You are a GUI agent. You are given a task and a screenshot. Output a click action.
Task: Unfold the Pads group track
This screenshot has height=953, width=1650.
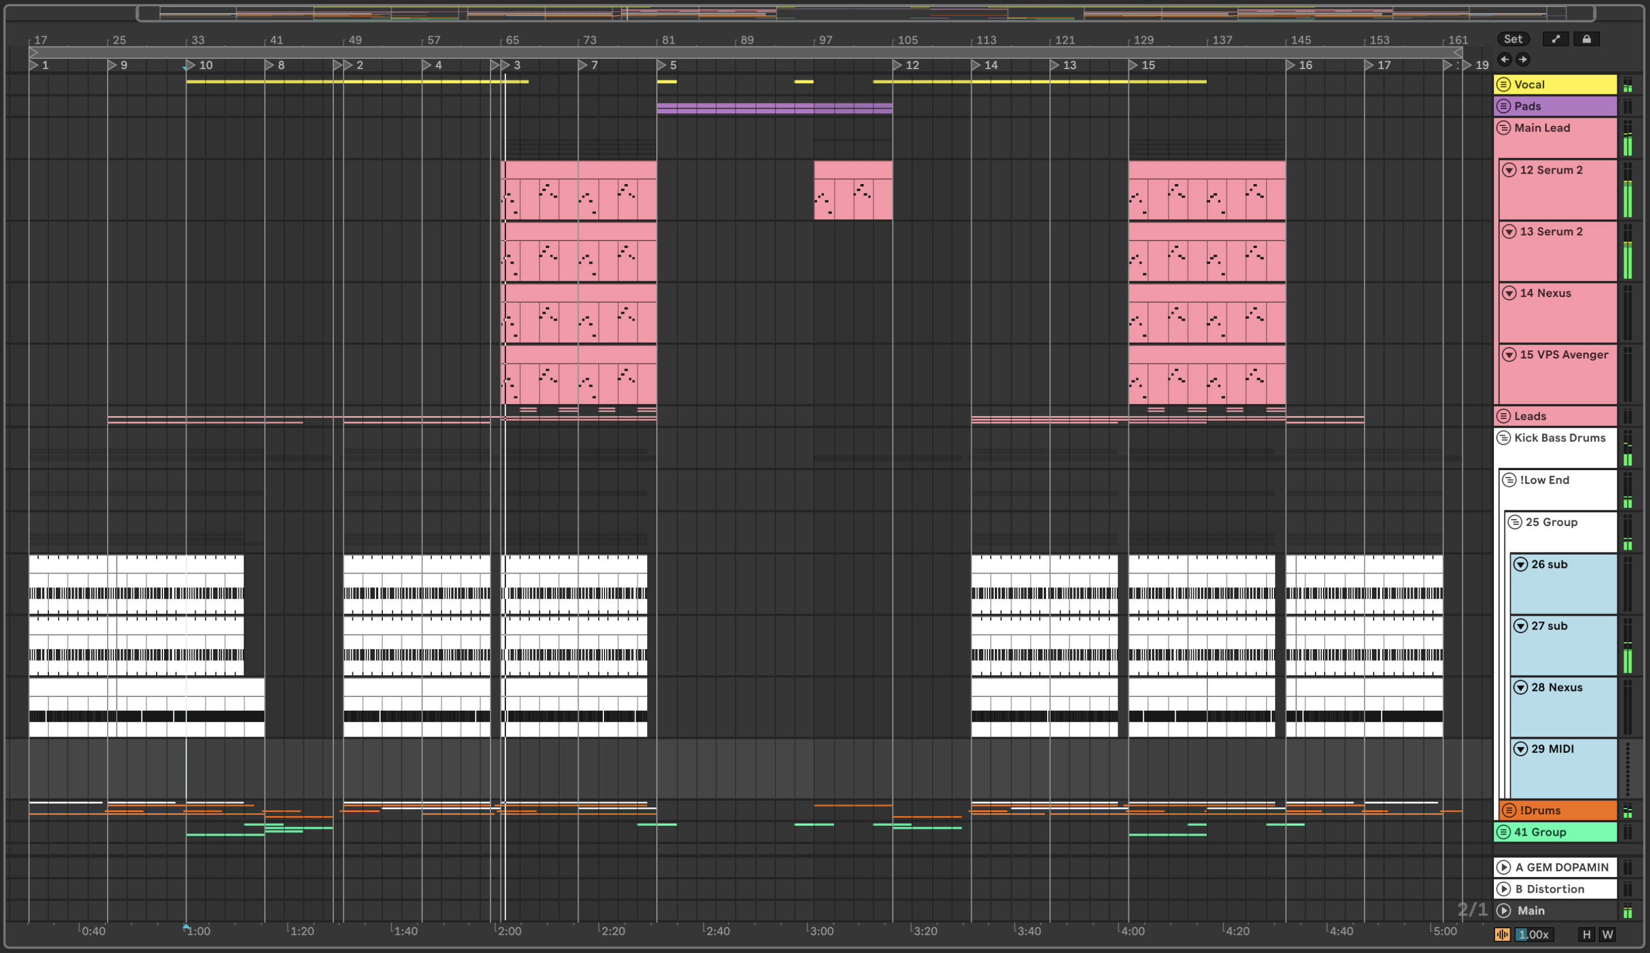tap(1504, 106)
